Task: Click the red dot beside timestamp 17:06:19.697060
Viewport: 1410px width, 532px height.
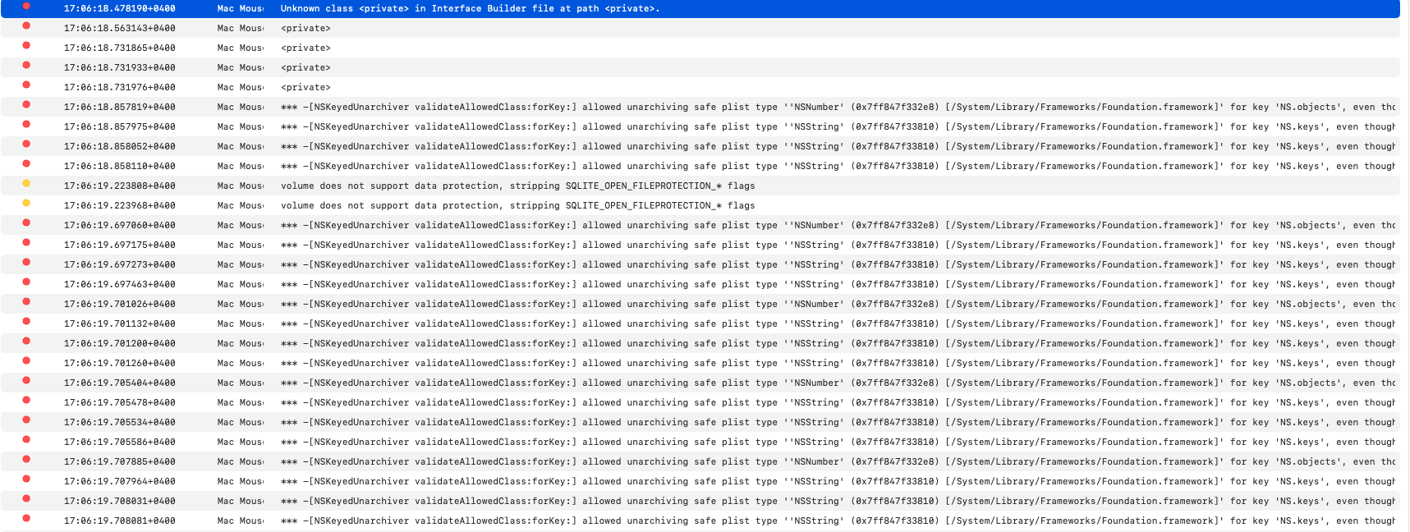Action: pyautogui.click(x=26, y=222)
